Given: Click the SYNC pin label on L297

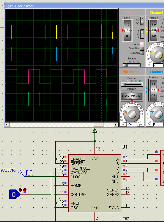Looking at the screenshot, I should (114, 208).
